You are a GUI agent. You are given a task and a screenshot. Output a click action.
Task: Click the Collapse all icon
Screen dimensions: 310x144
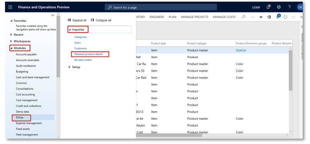[92, 20]
